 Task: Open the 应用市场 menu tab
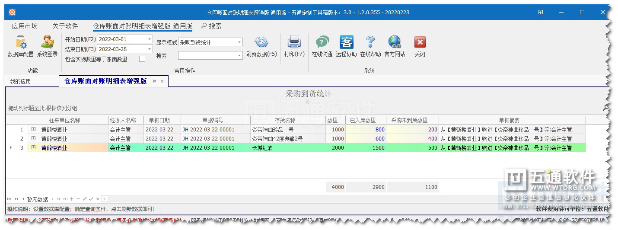click(x=25, y=26)
